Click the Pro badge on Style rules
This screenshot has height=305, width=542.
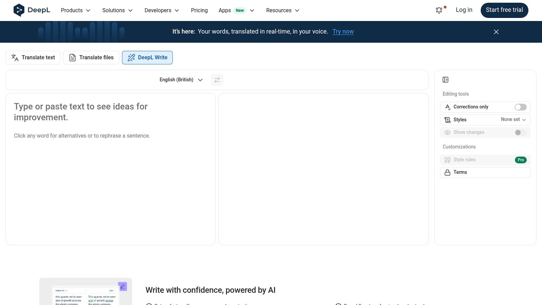tap(521, 160)
